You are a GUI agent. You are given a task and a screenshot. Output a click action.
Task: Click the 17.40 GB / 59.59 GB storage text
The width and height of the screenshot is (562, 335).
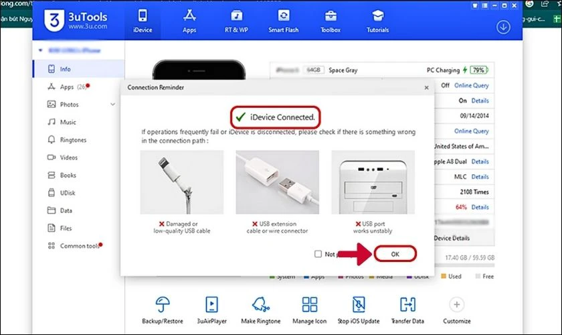470,257
